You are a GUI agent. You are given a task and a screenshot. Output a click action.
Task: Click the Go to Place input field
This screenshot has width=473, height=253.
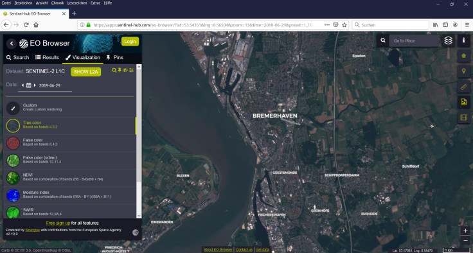point(414,40)
